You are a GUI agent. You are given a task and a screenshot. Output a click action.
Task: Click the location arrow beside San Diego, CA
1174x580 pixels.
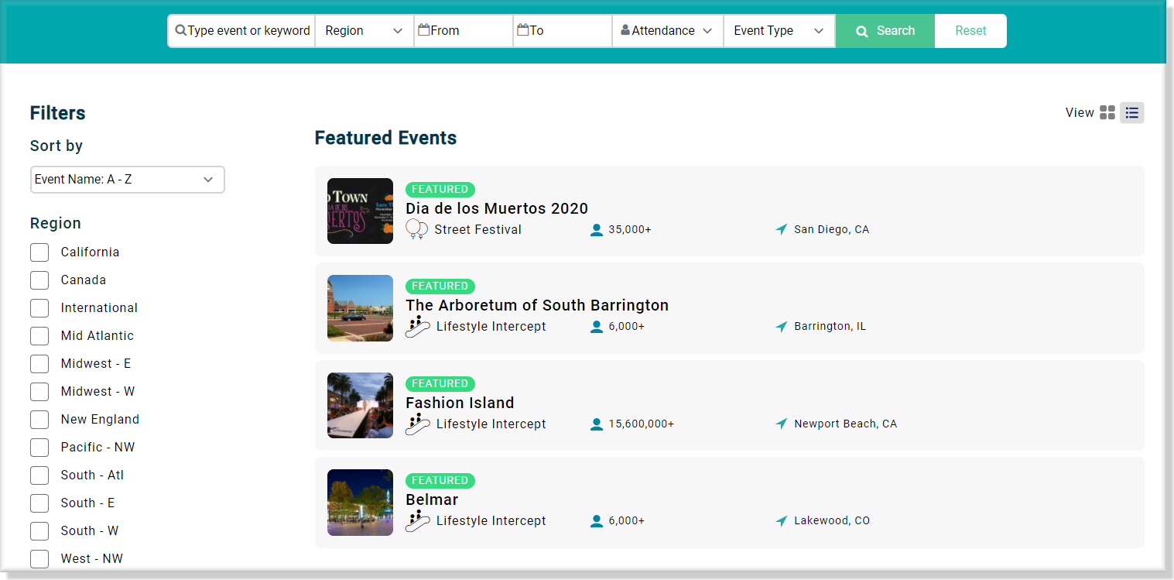(x=782, y=229)
